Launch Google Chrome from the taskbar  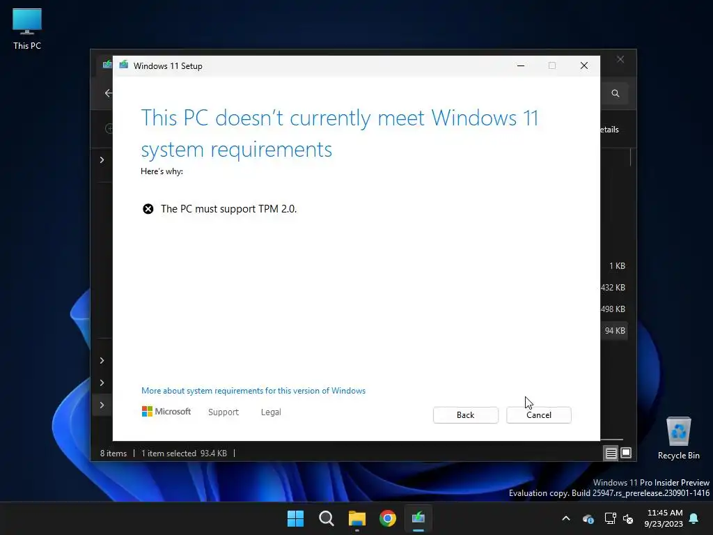(x=388, y=518)
